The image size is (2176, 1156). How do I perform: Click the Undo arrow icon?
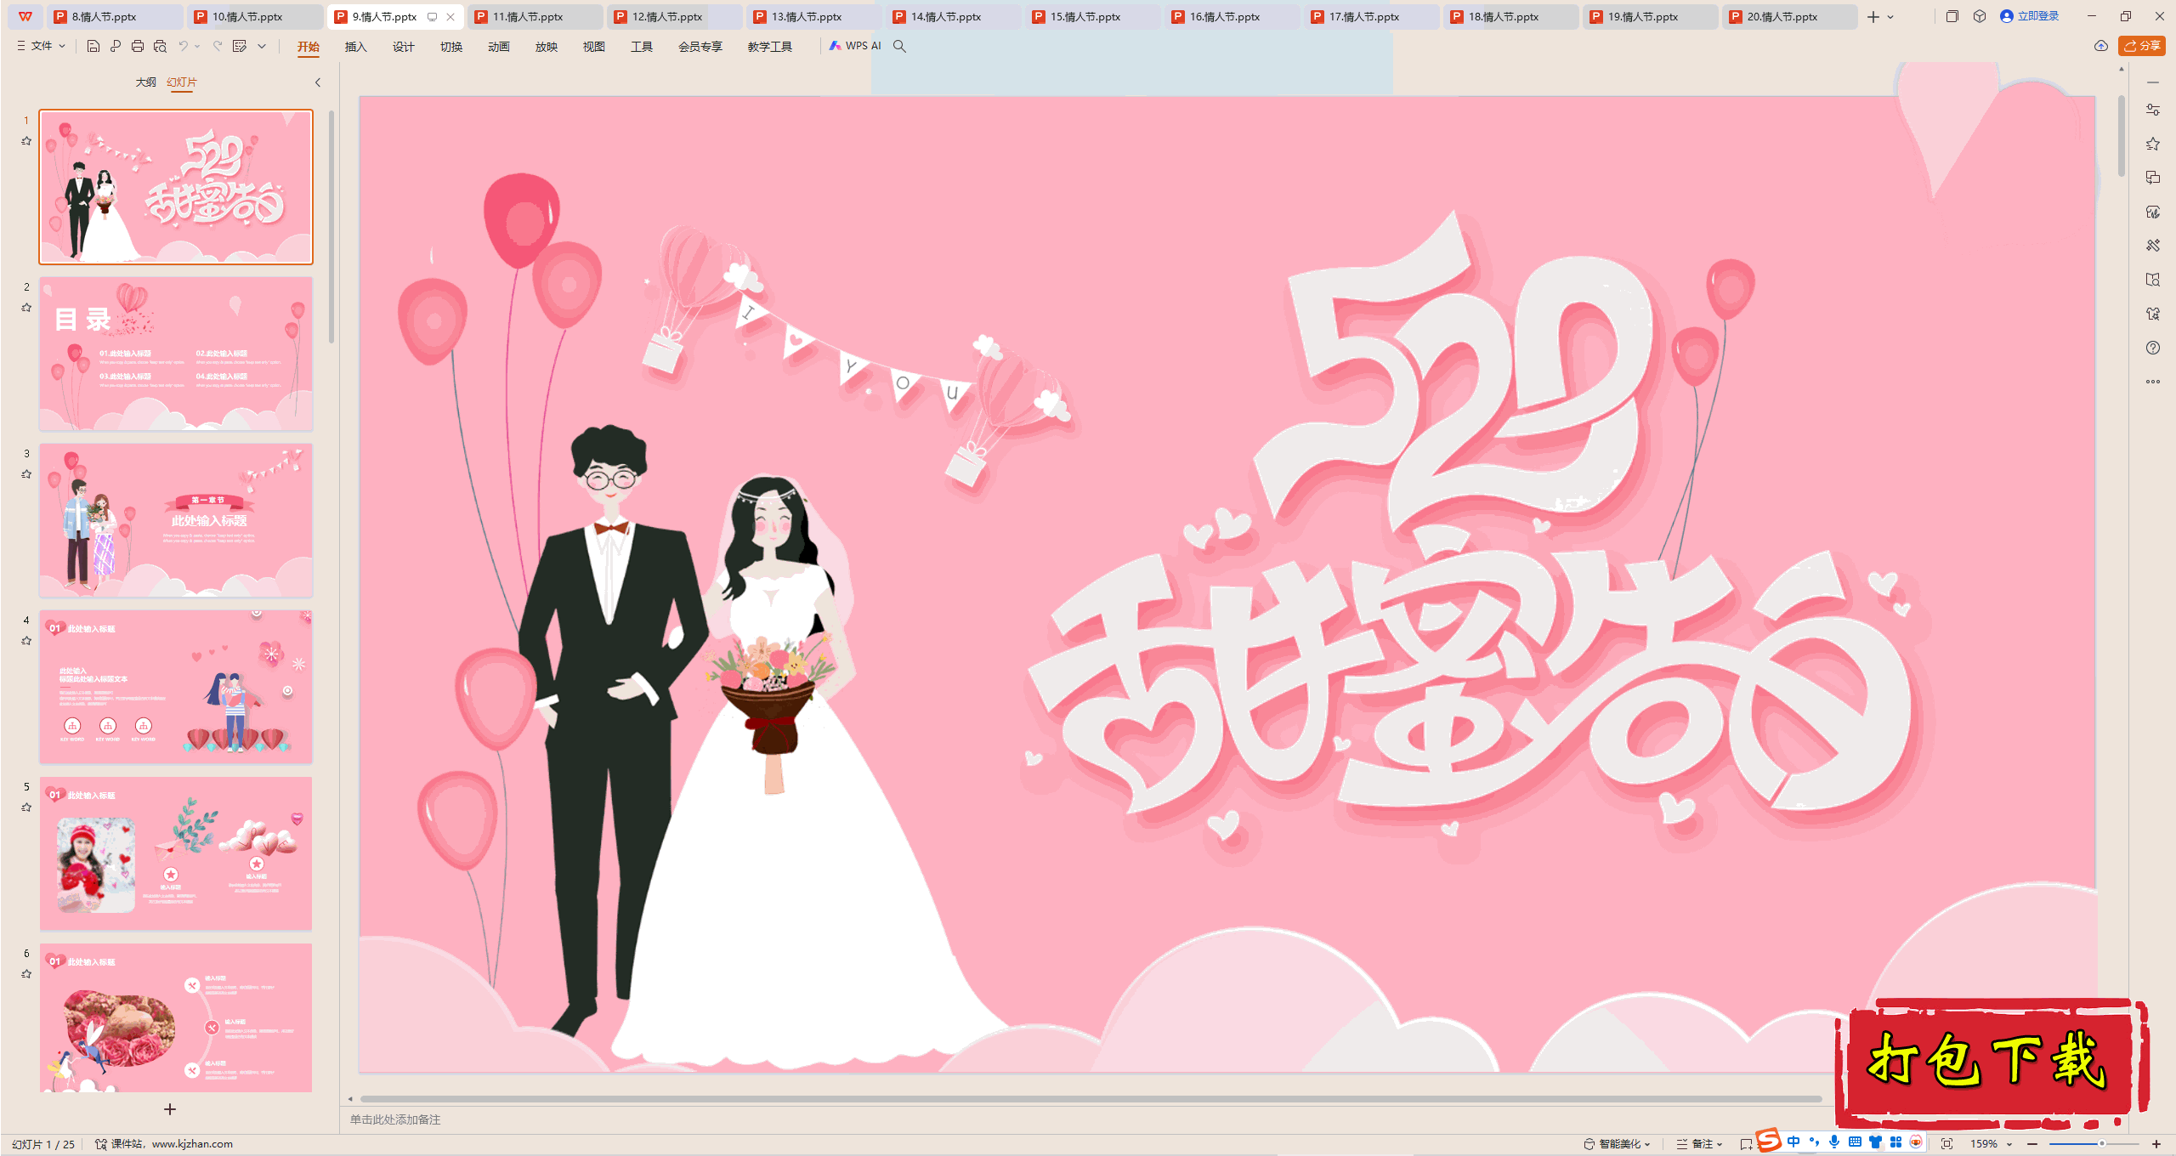coord(183,46)
